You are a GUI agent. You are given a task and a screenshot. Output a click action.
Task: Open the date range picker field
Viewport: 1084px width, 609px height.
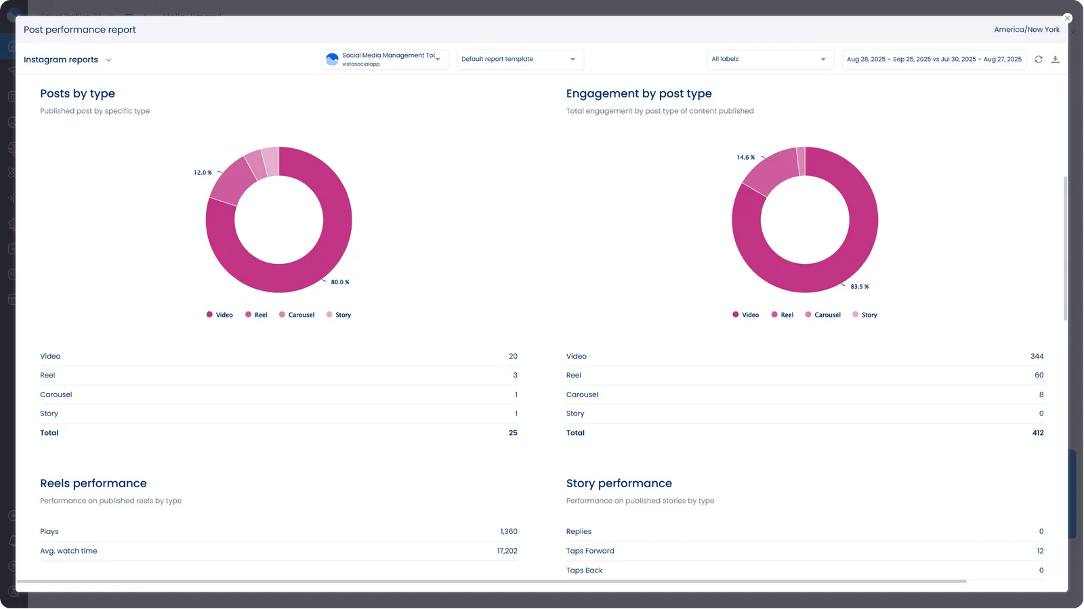pos(934,60)
